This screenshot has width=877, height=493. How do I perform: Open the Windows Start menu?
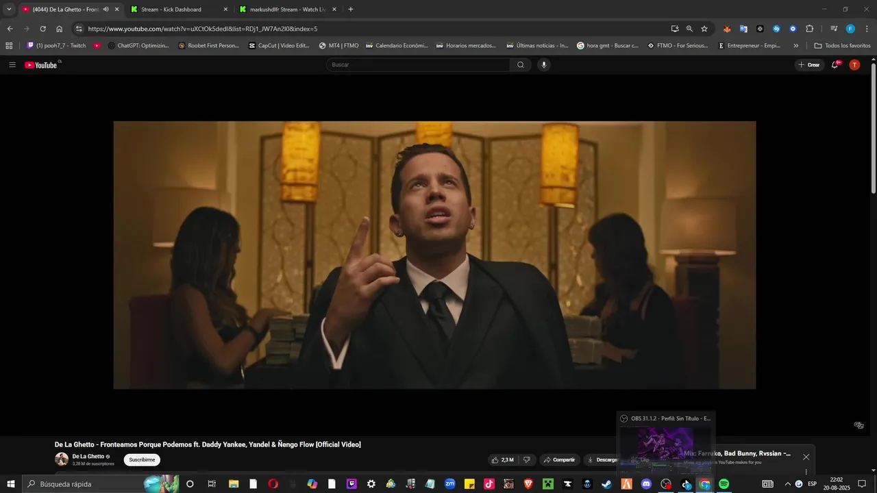(11, 484)
